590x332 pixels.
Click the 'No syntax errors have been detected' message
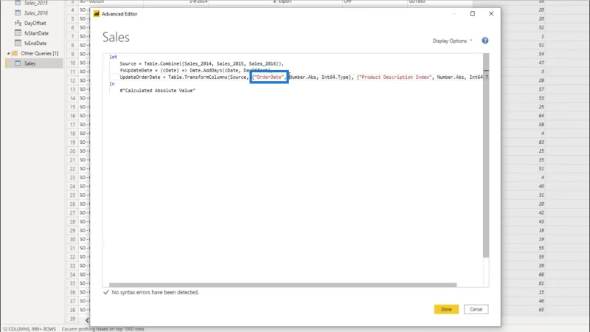(155, 292)
